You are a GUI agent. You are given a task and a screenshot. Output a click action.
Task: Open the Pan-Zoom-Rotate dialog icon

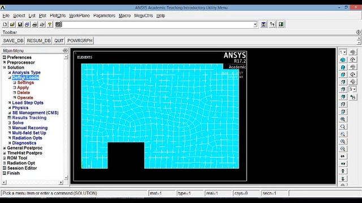pyautogui.click(x=27, y=24)
